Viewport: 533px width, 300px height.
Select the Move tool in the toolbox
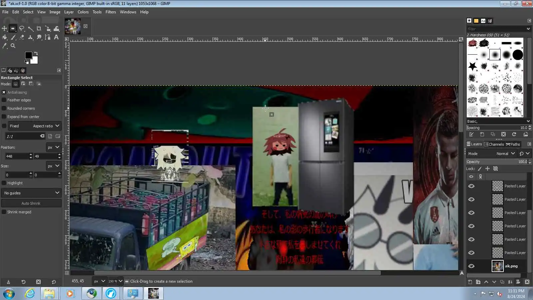click(4, 29)
